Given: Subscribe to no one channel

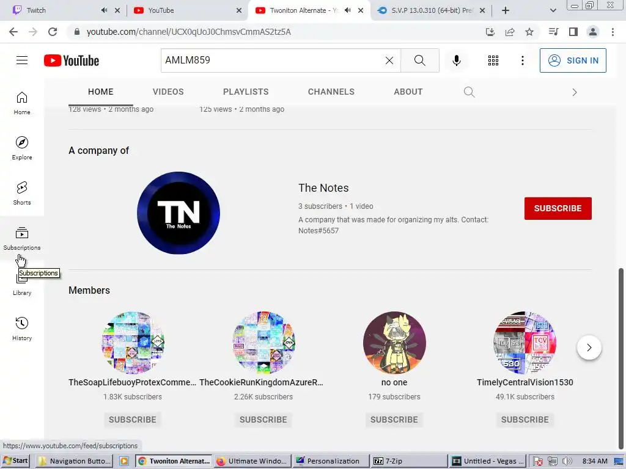Looking at the screenshot, I should tap(394, 420).
